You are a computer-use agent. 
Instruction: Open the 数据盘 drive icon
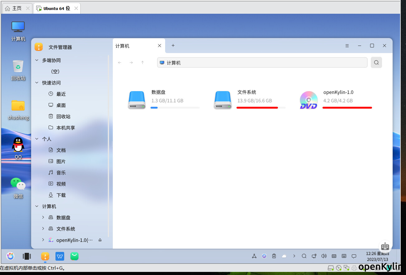[136, 100]
